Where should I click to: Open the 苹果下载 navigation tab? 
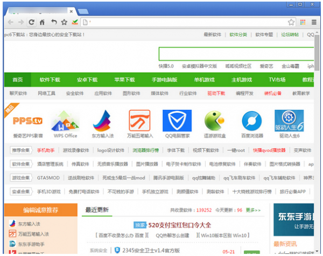(x=124, y=80)
